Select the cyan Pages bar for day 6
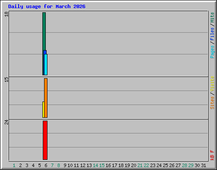217x170 pixels. point(46,65)
